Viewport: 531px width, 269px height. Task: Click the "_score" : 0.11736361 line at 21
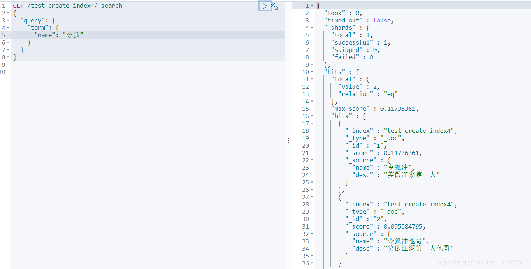[384, 153]
